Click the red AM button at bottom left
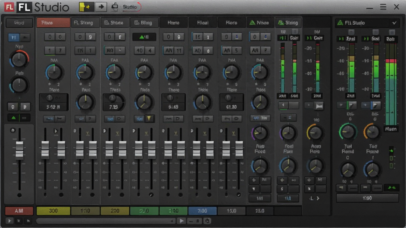Image resolution: width=406 pixels, height=228 pixels. point(19,211)
